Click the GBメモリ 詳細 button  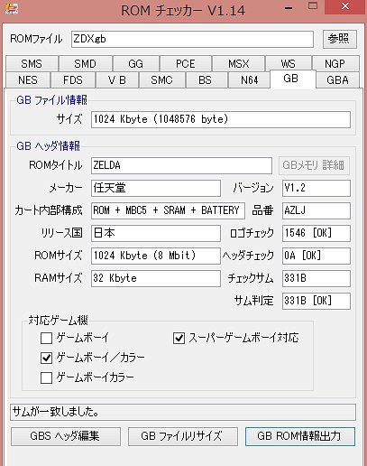(314, 165)
